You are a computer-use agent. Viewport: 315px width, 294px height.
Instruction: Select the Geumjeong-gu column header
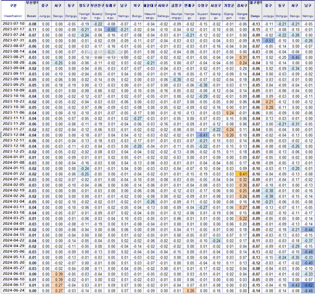176,11
